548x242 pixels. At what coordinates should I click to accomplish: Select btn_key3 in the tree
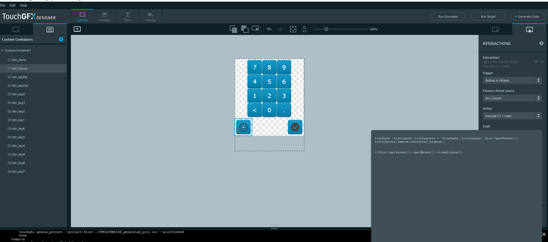click(x=33, y=103)
